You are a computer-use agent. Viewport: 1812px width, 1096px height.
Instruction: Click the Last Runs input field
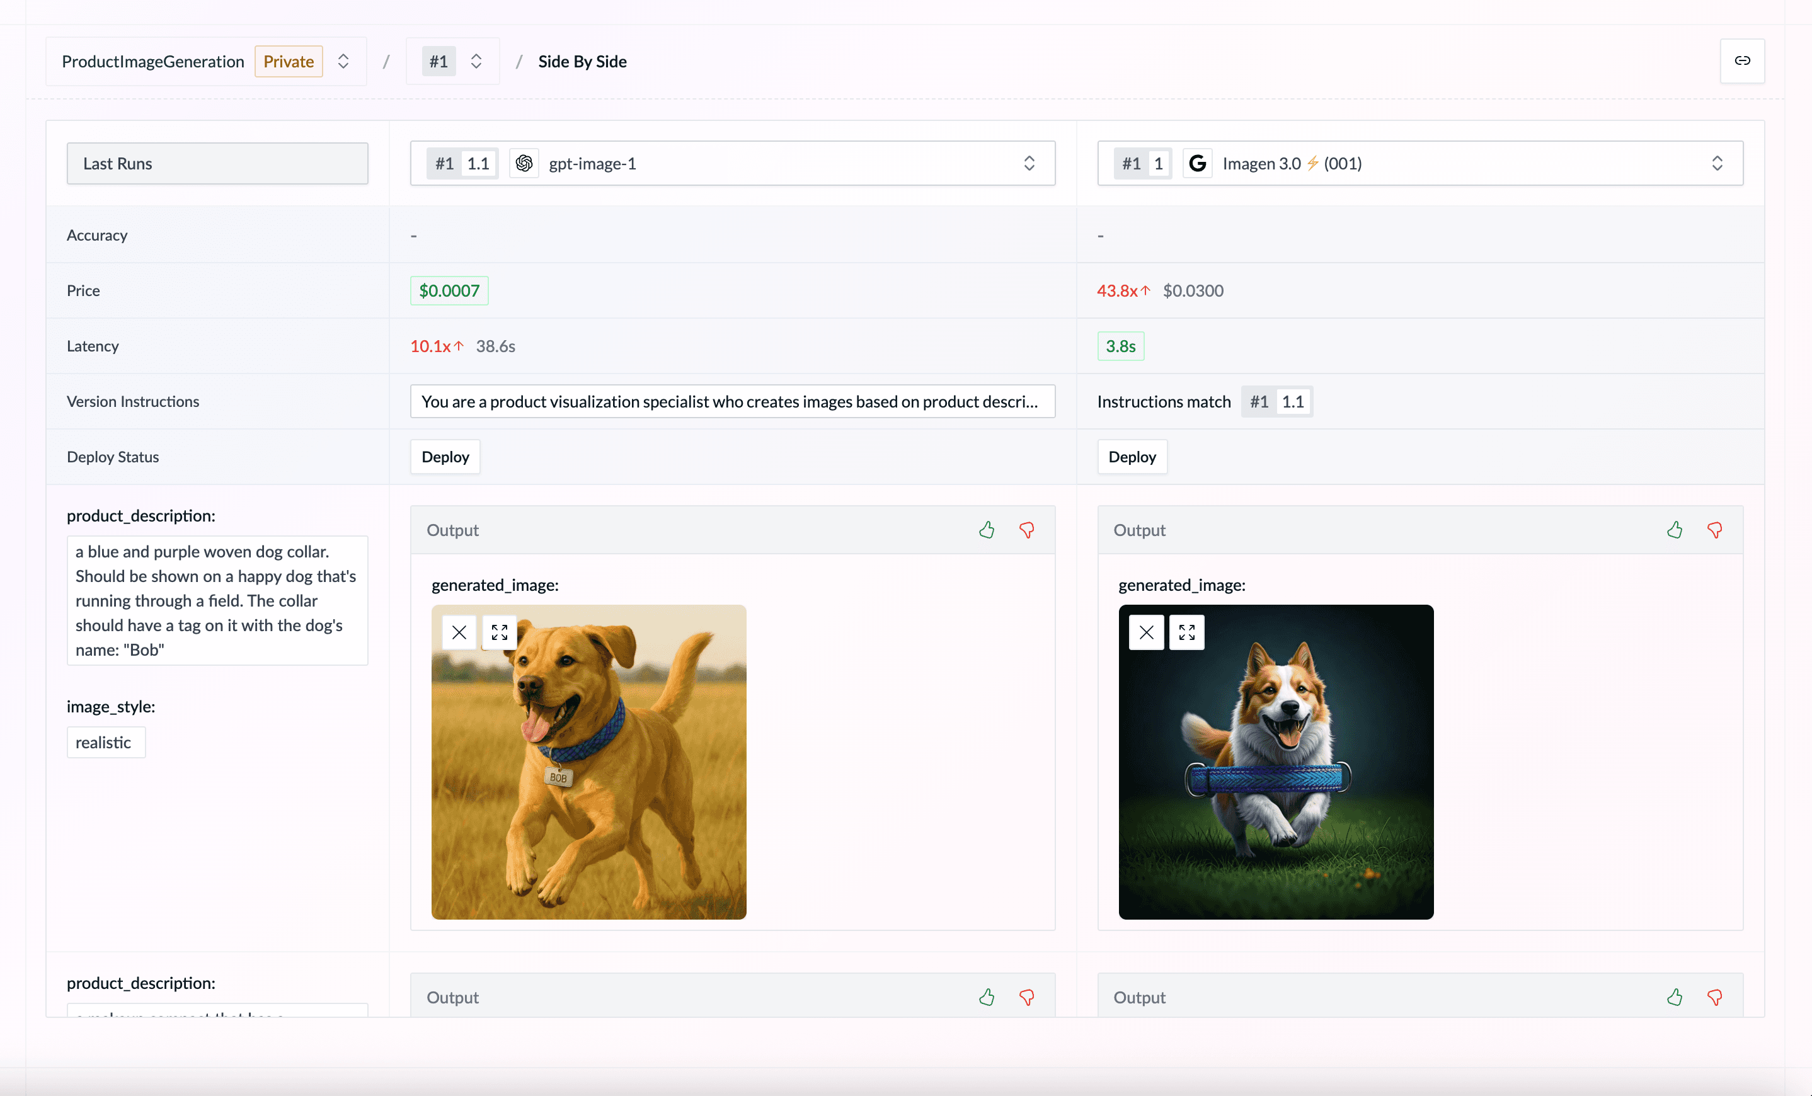click(x=217, y=163)
